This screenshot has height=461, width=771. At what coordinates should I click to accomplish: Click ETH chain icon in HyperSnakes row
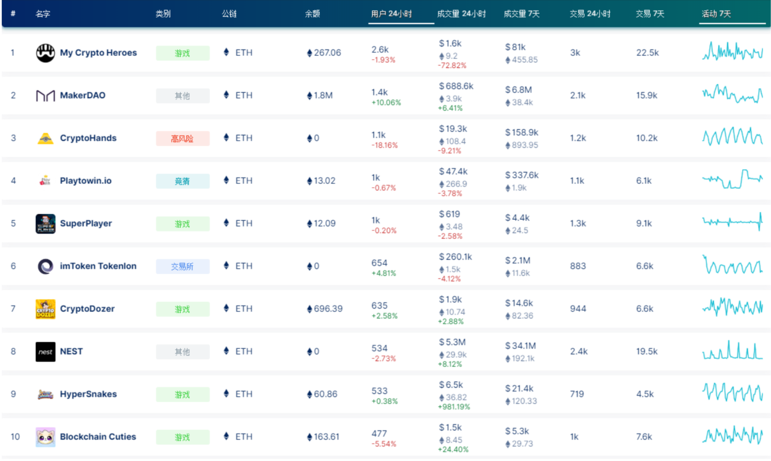tap(226, 394)
